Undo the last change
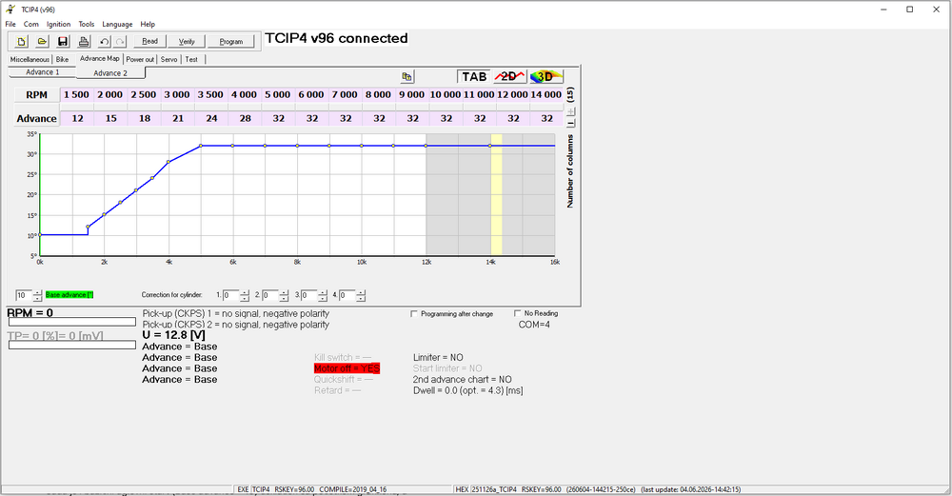 [105, 41]
